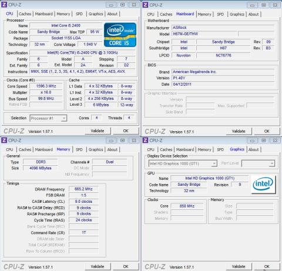Image resolution: width=282 pixels, height=271 pixels.
Task: Click the BIOS Brand American Megatrends Inc.
Action: [x=223, y=72]
